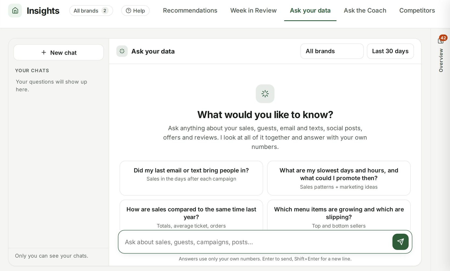Pick the sales compared to last year suggestion
The width and height of the screenshot is (450, 271).
coord(191,215)
